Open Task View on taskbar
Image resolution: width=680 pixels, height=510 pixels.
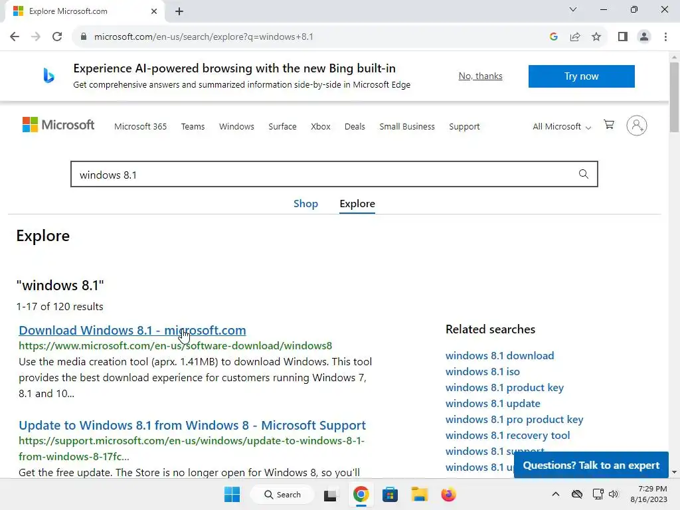[331, 494]
